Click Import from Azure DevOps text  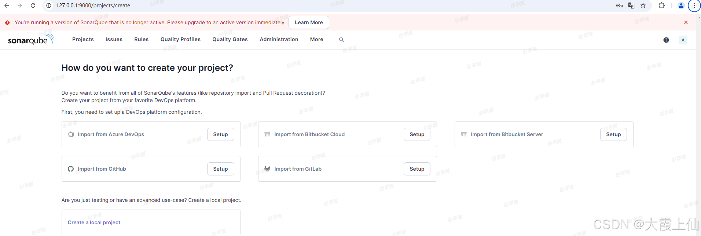pyautogui.click(x=111, y=134)
